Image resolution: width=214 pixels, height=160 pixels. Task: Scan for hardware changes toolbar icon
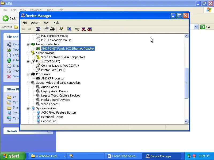point(69,29)
